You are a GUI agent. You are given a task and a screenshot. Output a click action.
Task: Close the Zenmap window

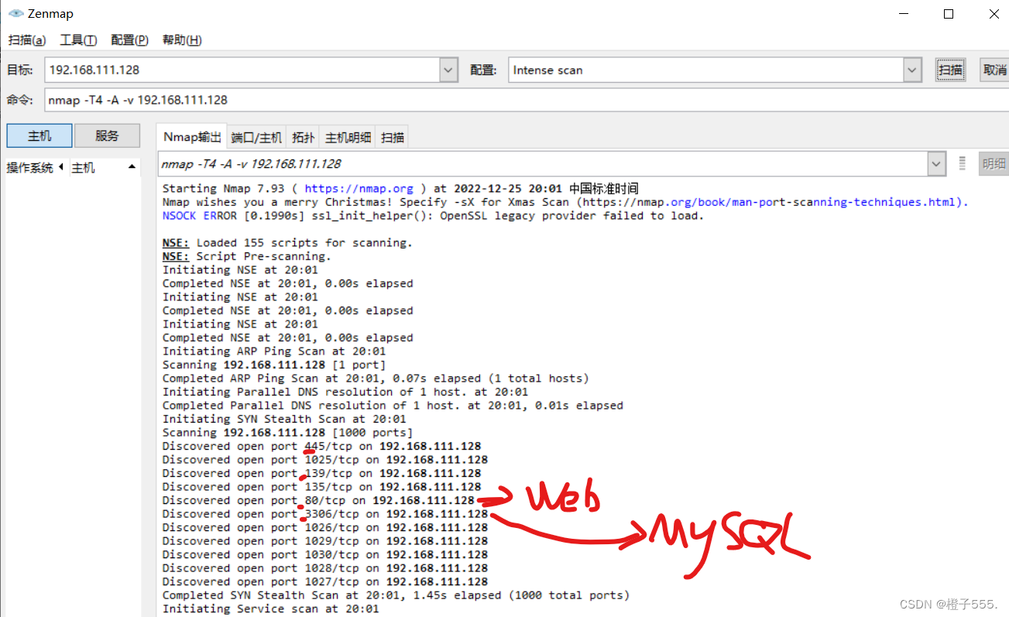click(x=994, y=14)
